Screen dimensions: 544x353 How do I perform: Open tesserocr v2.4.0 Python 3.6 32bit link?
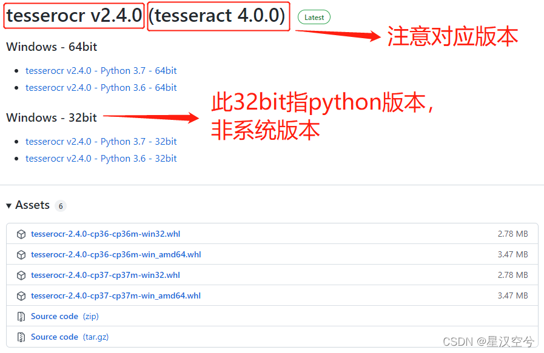tap(101, 159)
